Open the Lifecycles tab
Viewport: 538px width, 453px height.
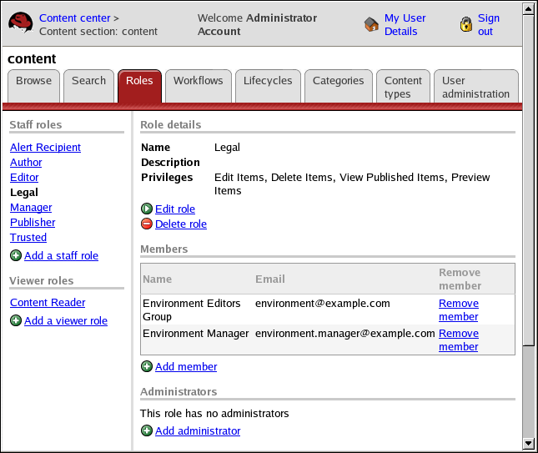(268, 81)
